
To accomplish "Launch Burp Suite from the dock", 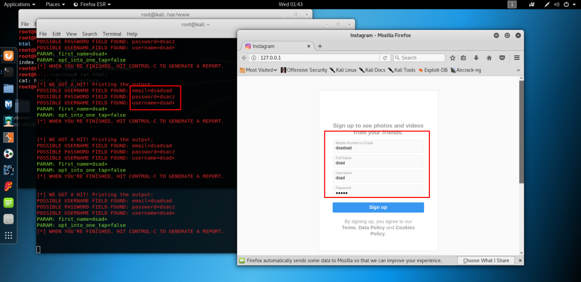I will (8, 137).
